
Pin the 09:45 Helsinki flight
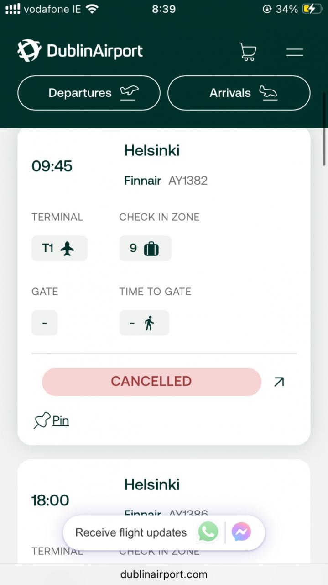(x=61, y=420)
